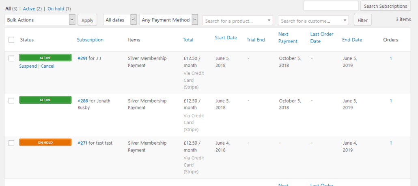Expand the All dates filter
The width and height of the screenshot is (418, 186).
click(x=120, y=20)
